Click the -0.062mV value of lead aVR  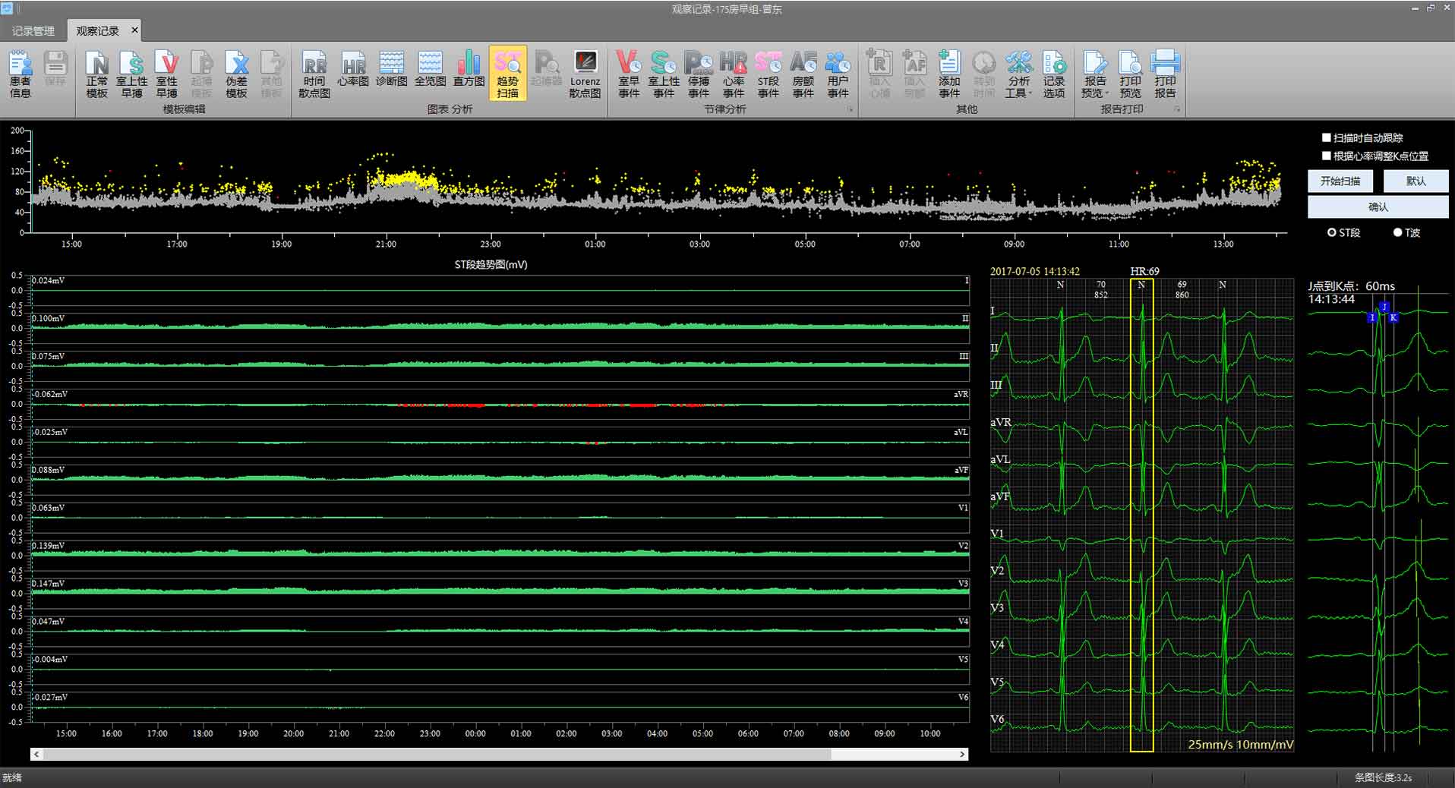49,394
